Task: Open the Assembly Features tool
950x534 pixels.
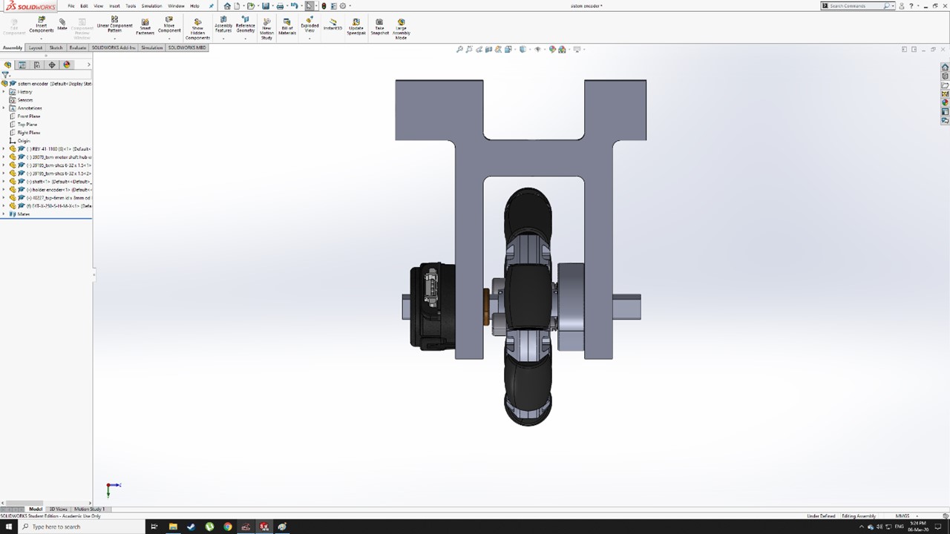Action: [223, 24]
